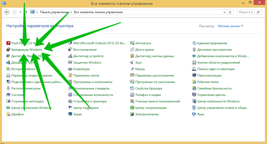
Task: Go back with the Back arrow button
Action: coord(7,12)
